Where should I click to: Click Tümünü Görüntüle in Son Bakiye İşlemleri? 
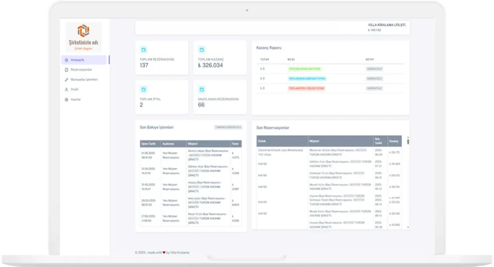(x=228, y=127)
